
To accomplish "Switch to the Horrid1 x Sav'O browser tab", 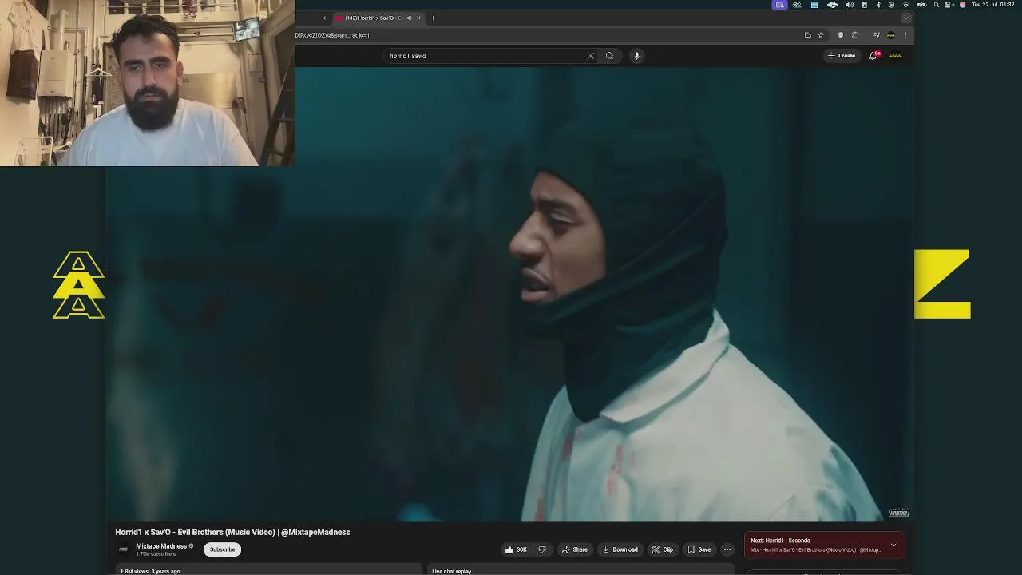I will [374, 18].
